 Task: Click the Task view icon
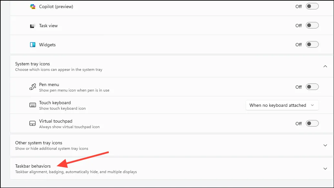click(x=33, y=26)
